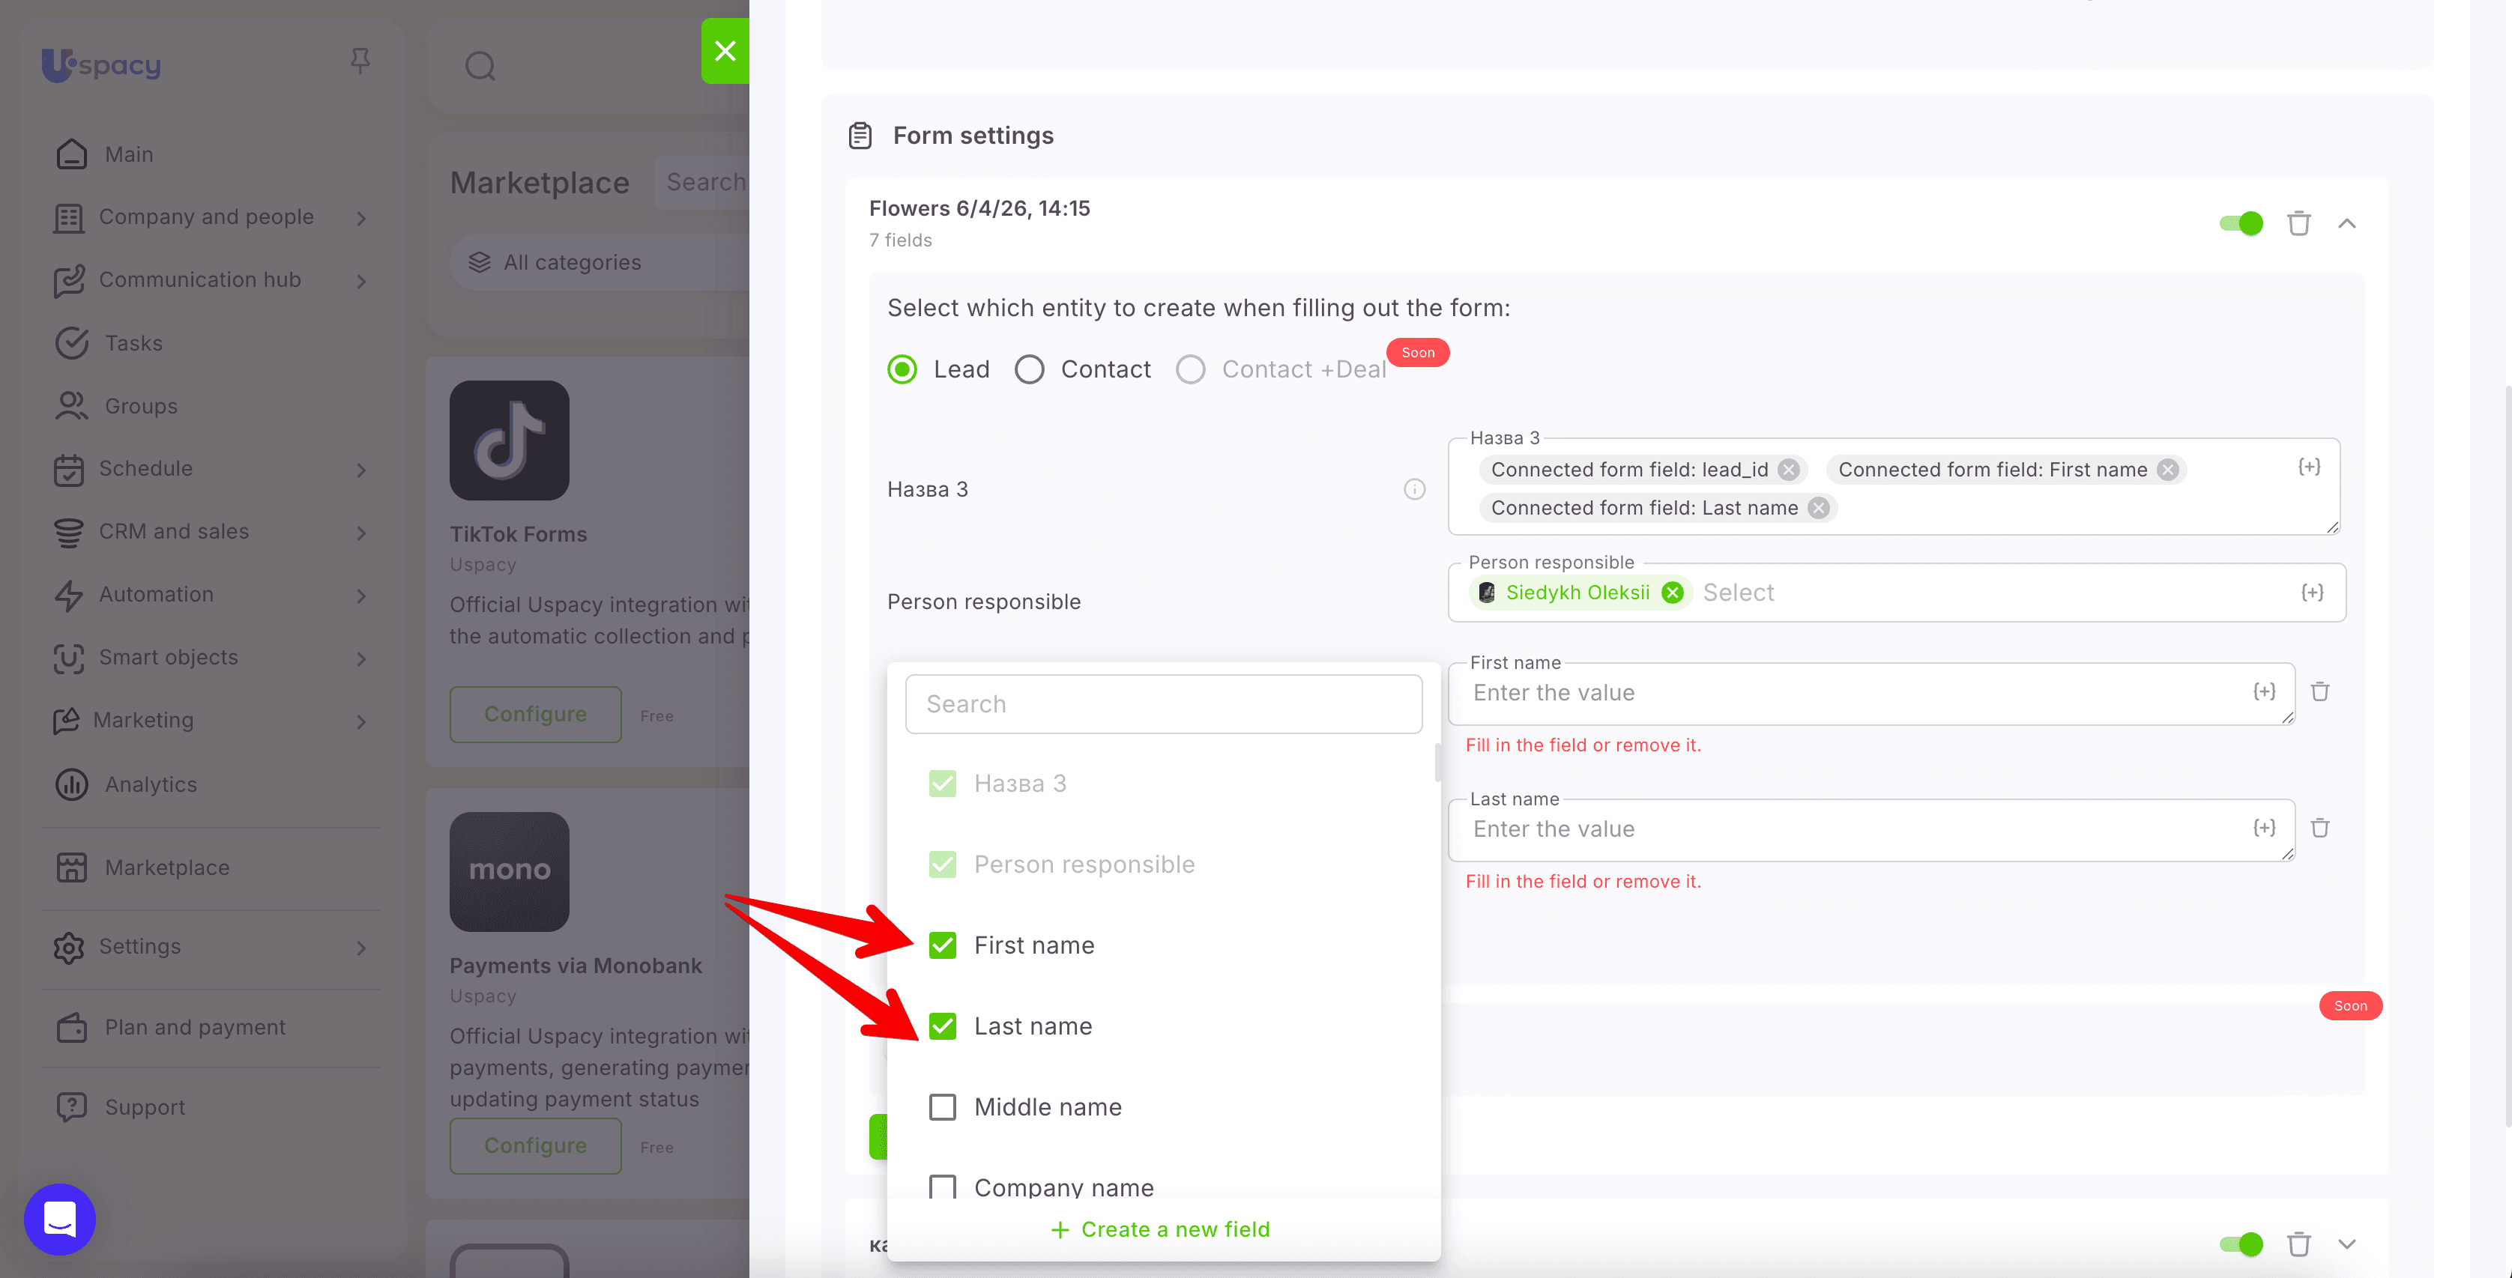Remove the Last name connected field chip
The height and width of the screenshot is (1278, 2512).
(x=1819, y=508)
